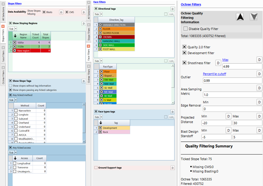263x186 pixels.
Task: Click the D icon next to Show Stoping Regions
Action: click(83, 23)
